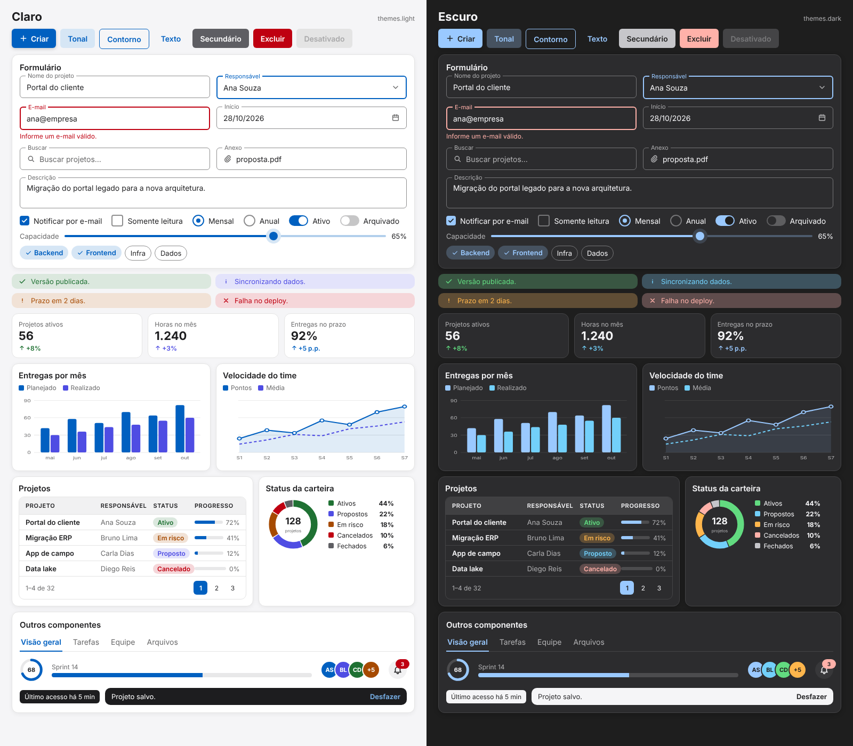Click 'Migração ERP' in dark Projetos table
The image size is (853, 746).
475,538
